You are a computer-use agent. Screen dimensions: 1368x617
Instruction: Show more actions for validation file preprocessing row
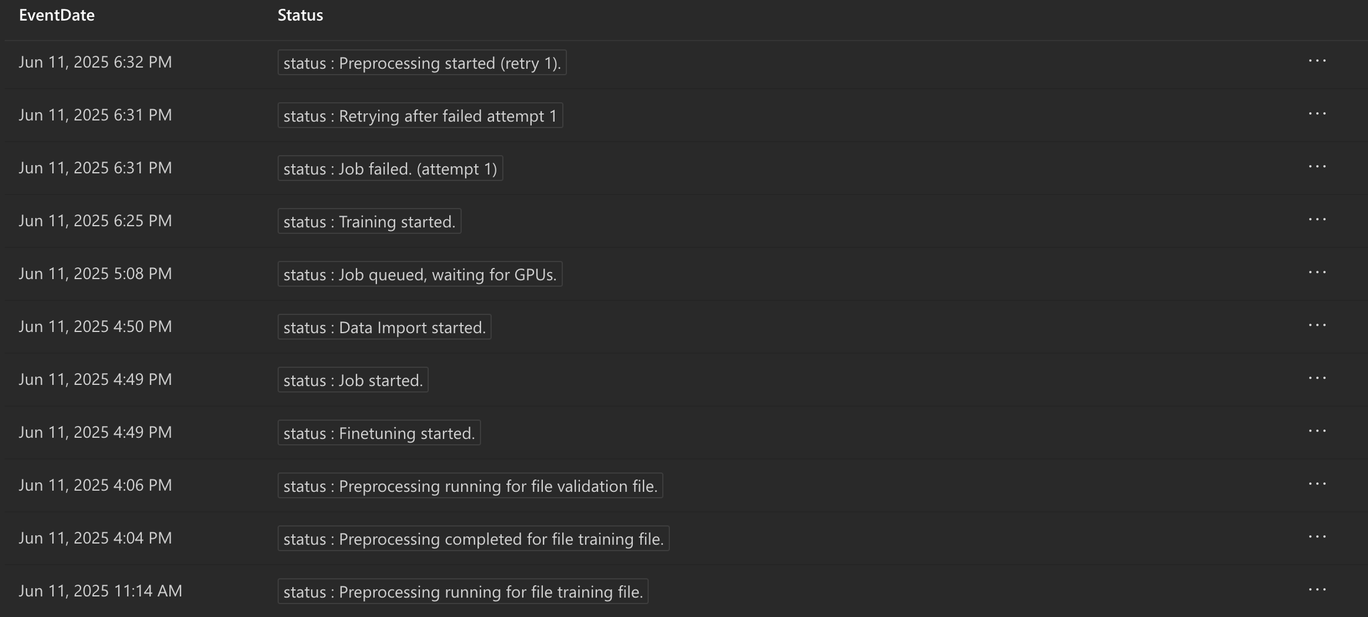[x=1317, y=484]
